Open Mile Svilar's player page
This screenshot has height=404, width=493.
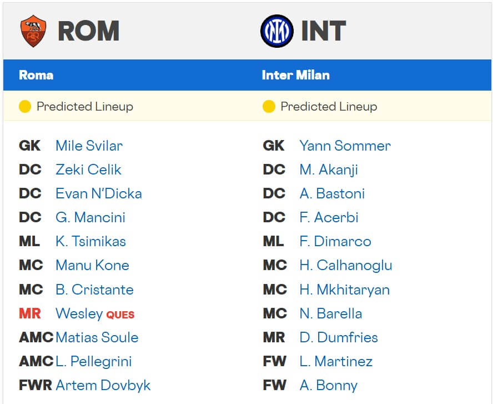click(x=89, y=146)
